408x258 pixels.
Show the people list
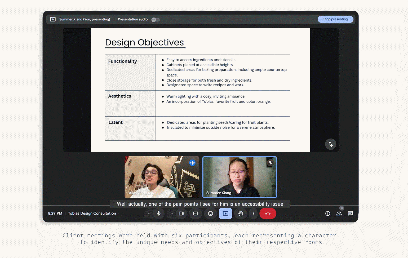(x=339, y=213)
